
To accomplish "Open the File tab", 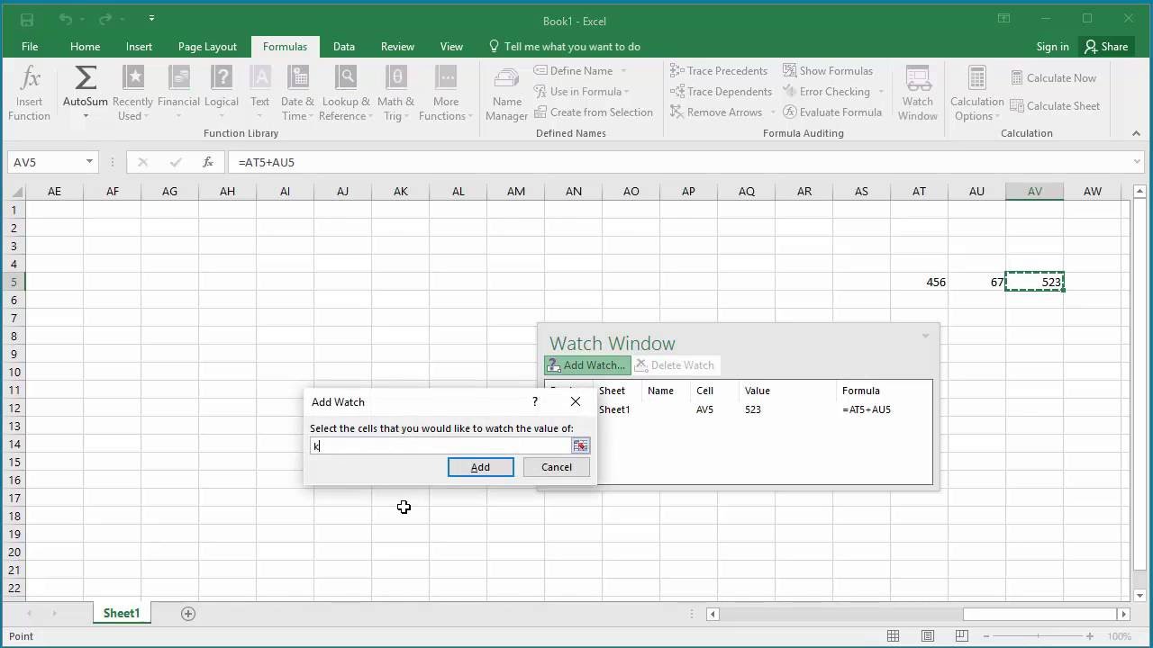I will (x=30, y=47).
